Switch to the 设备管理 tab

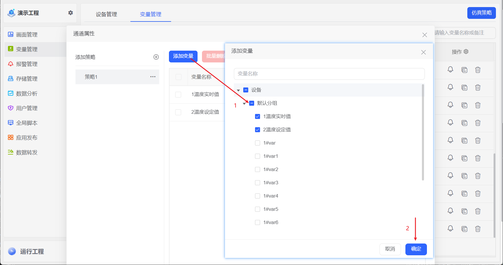coord(107,14)
